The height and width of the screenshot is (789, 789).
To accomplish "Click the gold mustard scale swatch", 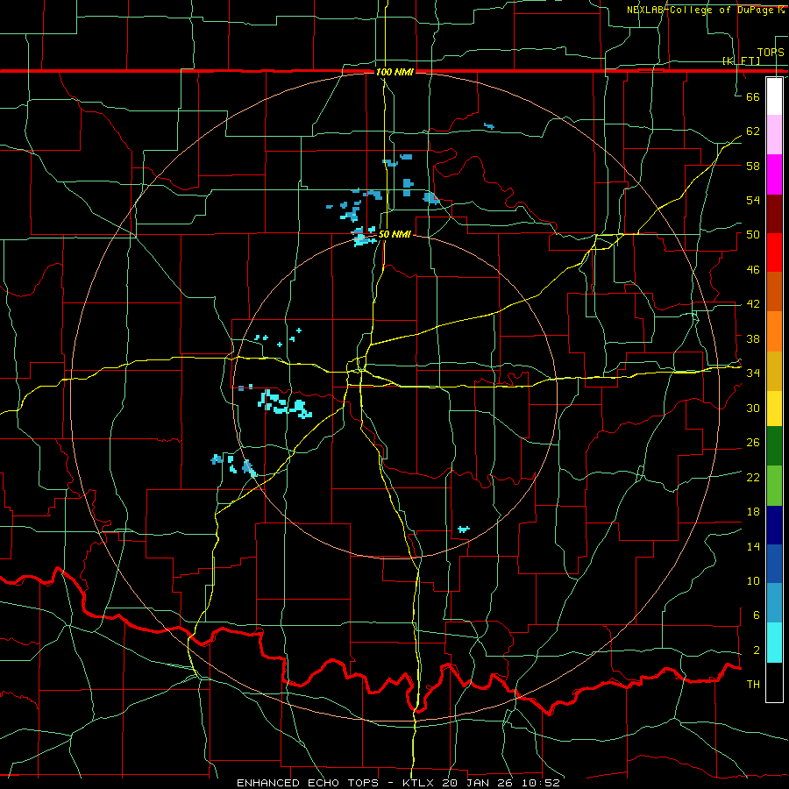I will [x=774, y=371].
